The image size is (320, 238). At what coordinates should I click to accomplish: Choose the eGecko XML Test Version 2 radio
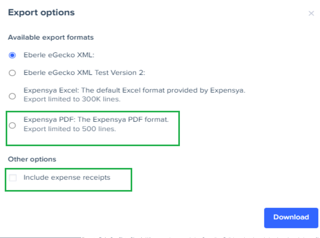point(12,73)
